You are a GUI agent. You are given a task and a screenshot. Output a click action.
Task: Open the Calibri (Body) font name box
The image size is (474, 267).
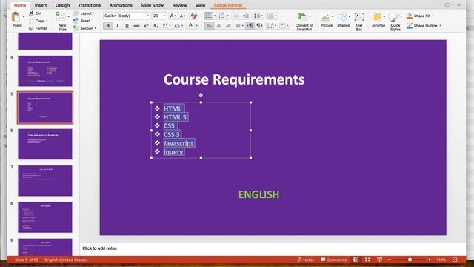coord(127,16)
